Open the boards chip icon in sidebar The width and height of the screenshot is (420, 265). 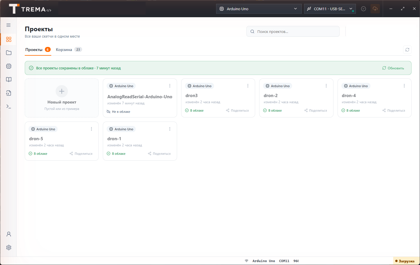[9, 66]
